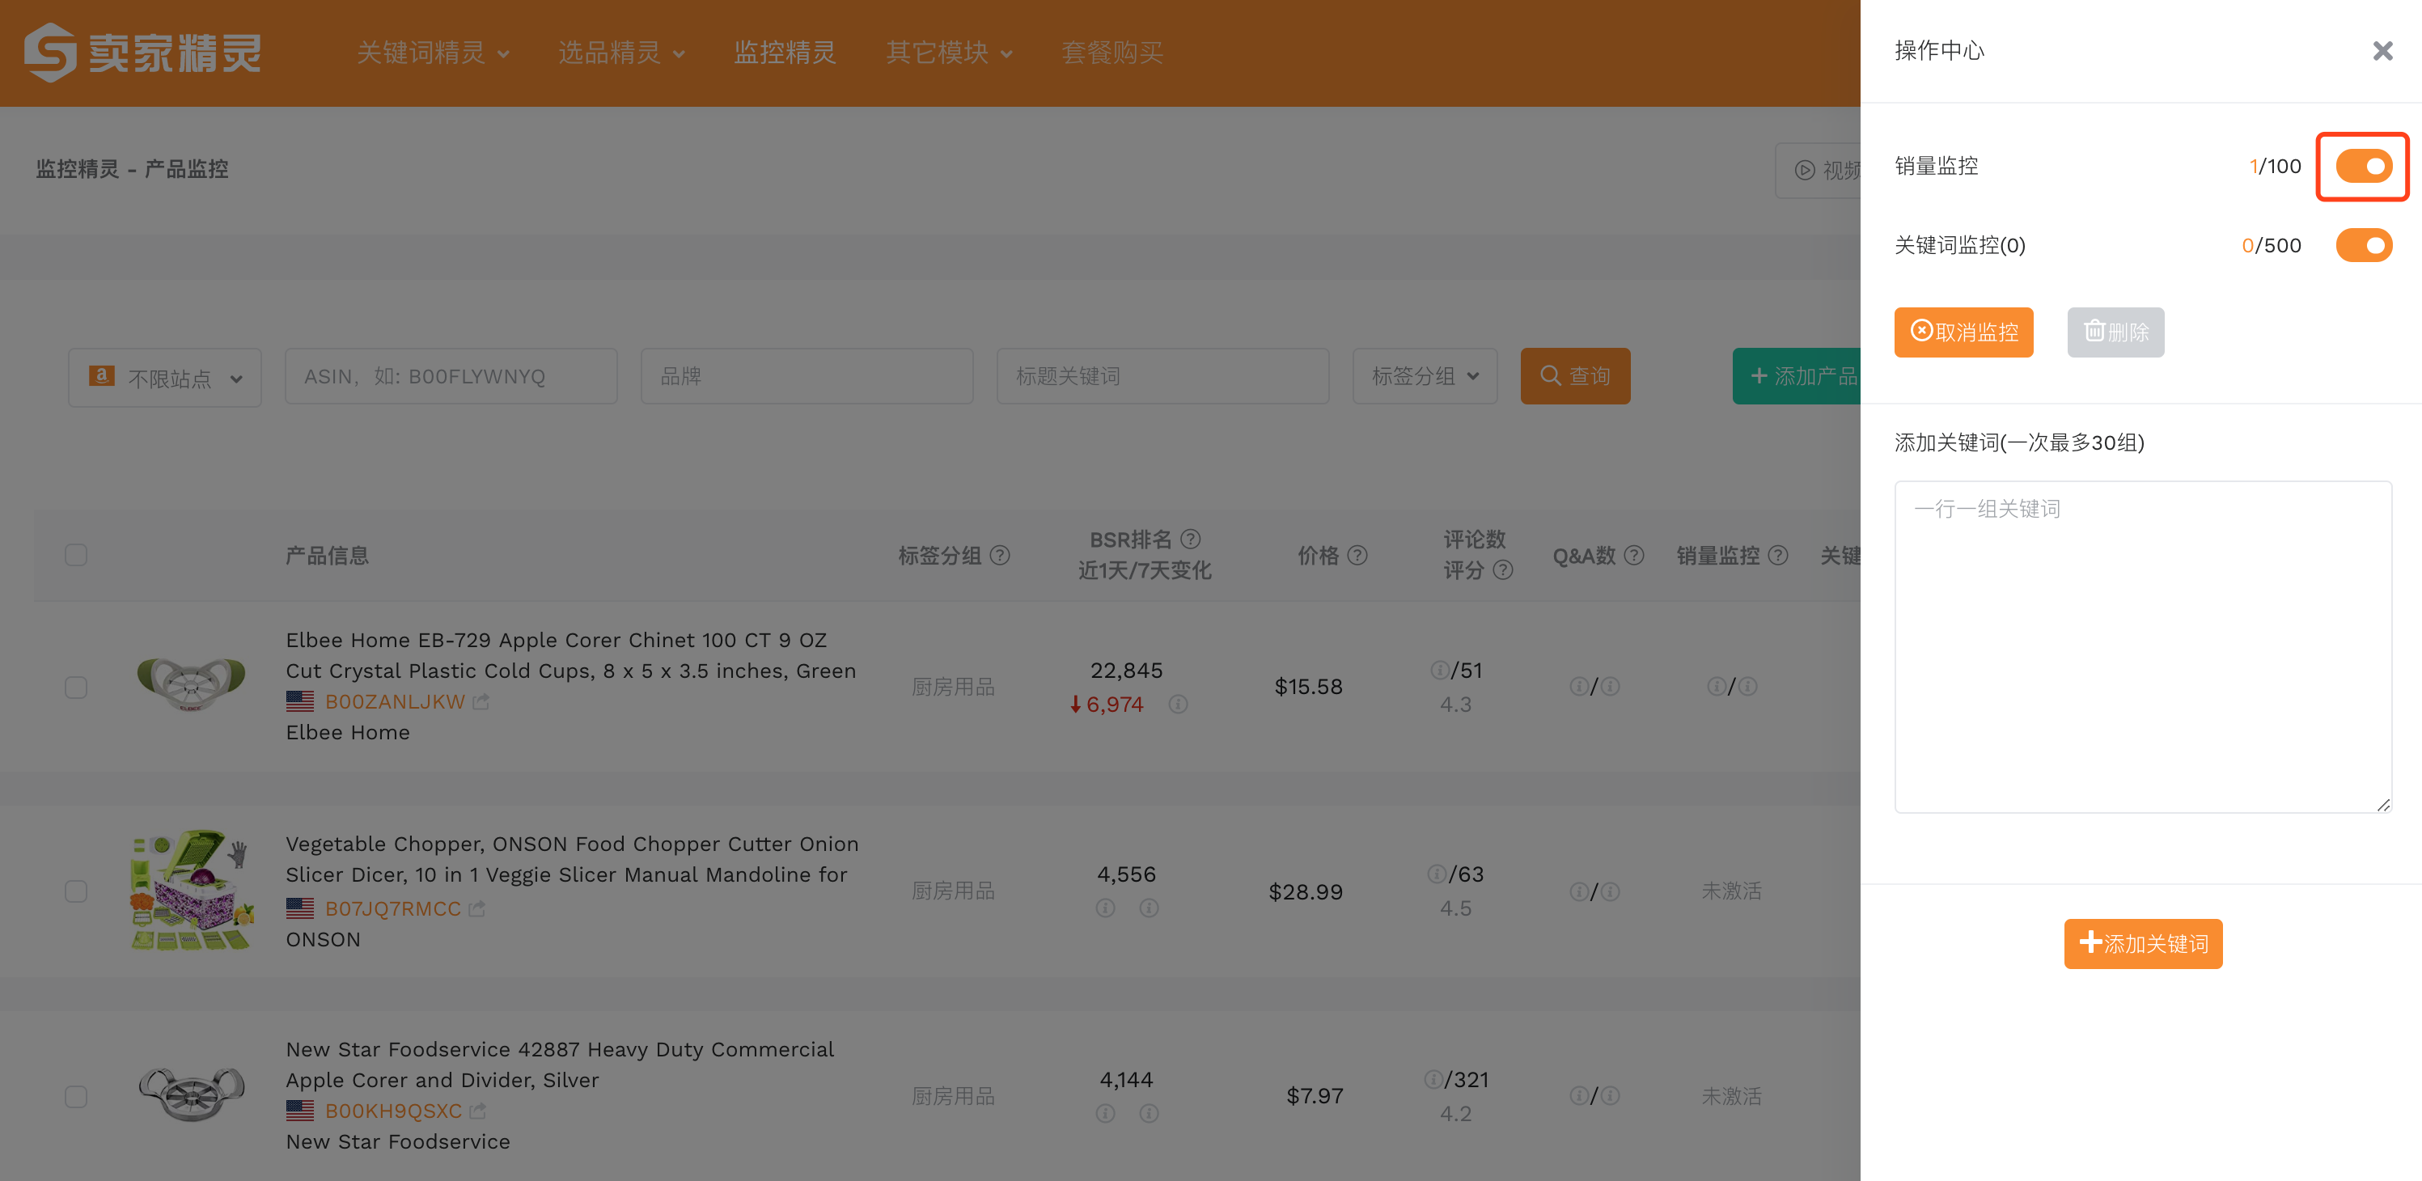2422x1181 pixels.
Task: Toggle the 关键词监控 switch
Action: (x=2363, y=245)
